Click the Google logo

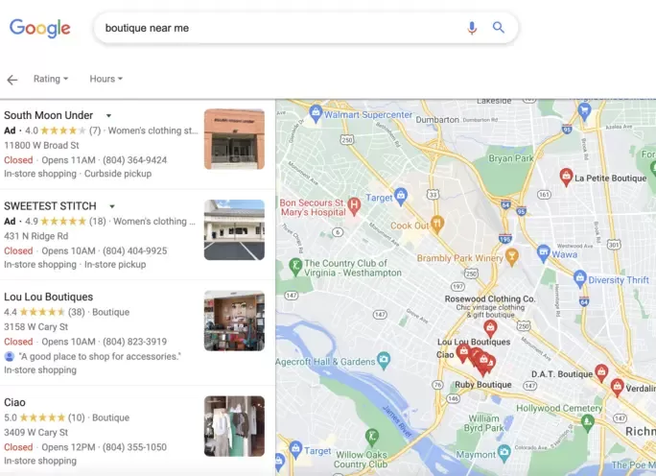(x=40, y=28)
